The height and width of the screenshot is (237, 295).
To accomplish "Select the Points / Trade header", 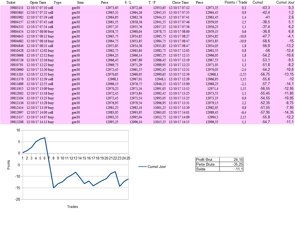I will pos(236,2).
